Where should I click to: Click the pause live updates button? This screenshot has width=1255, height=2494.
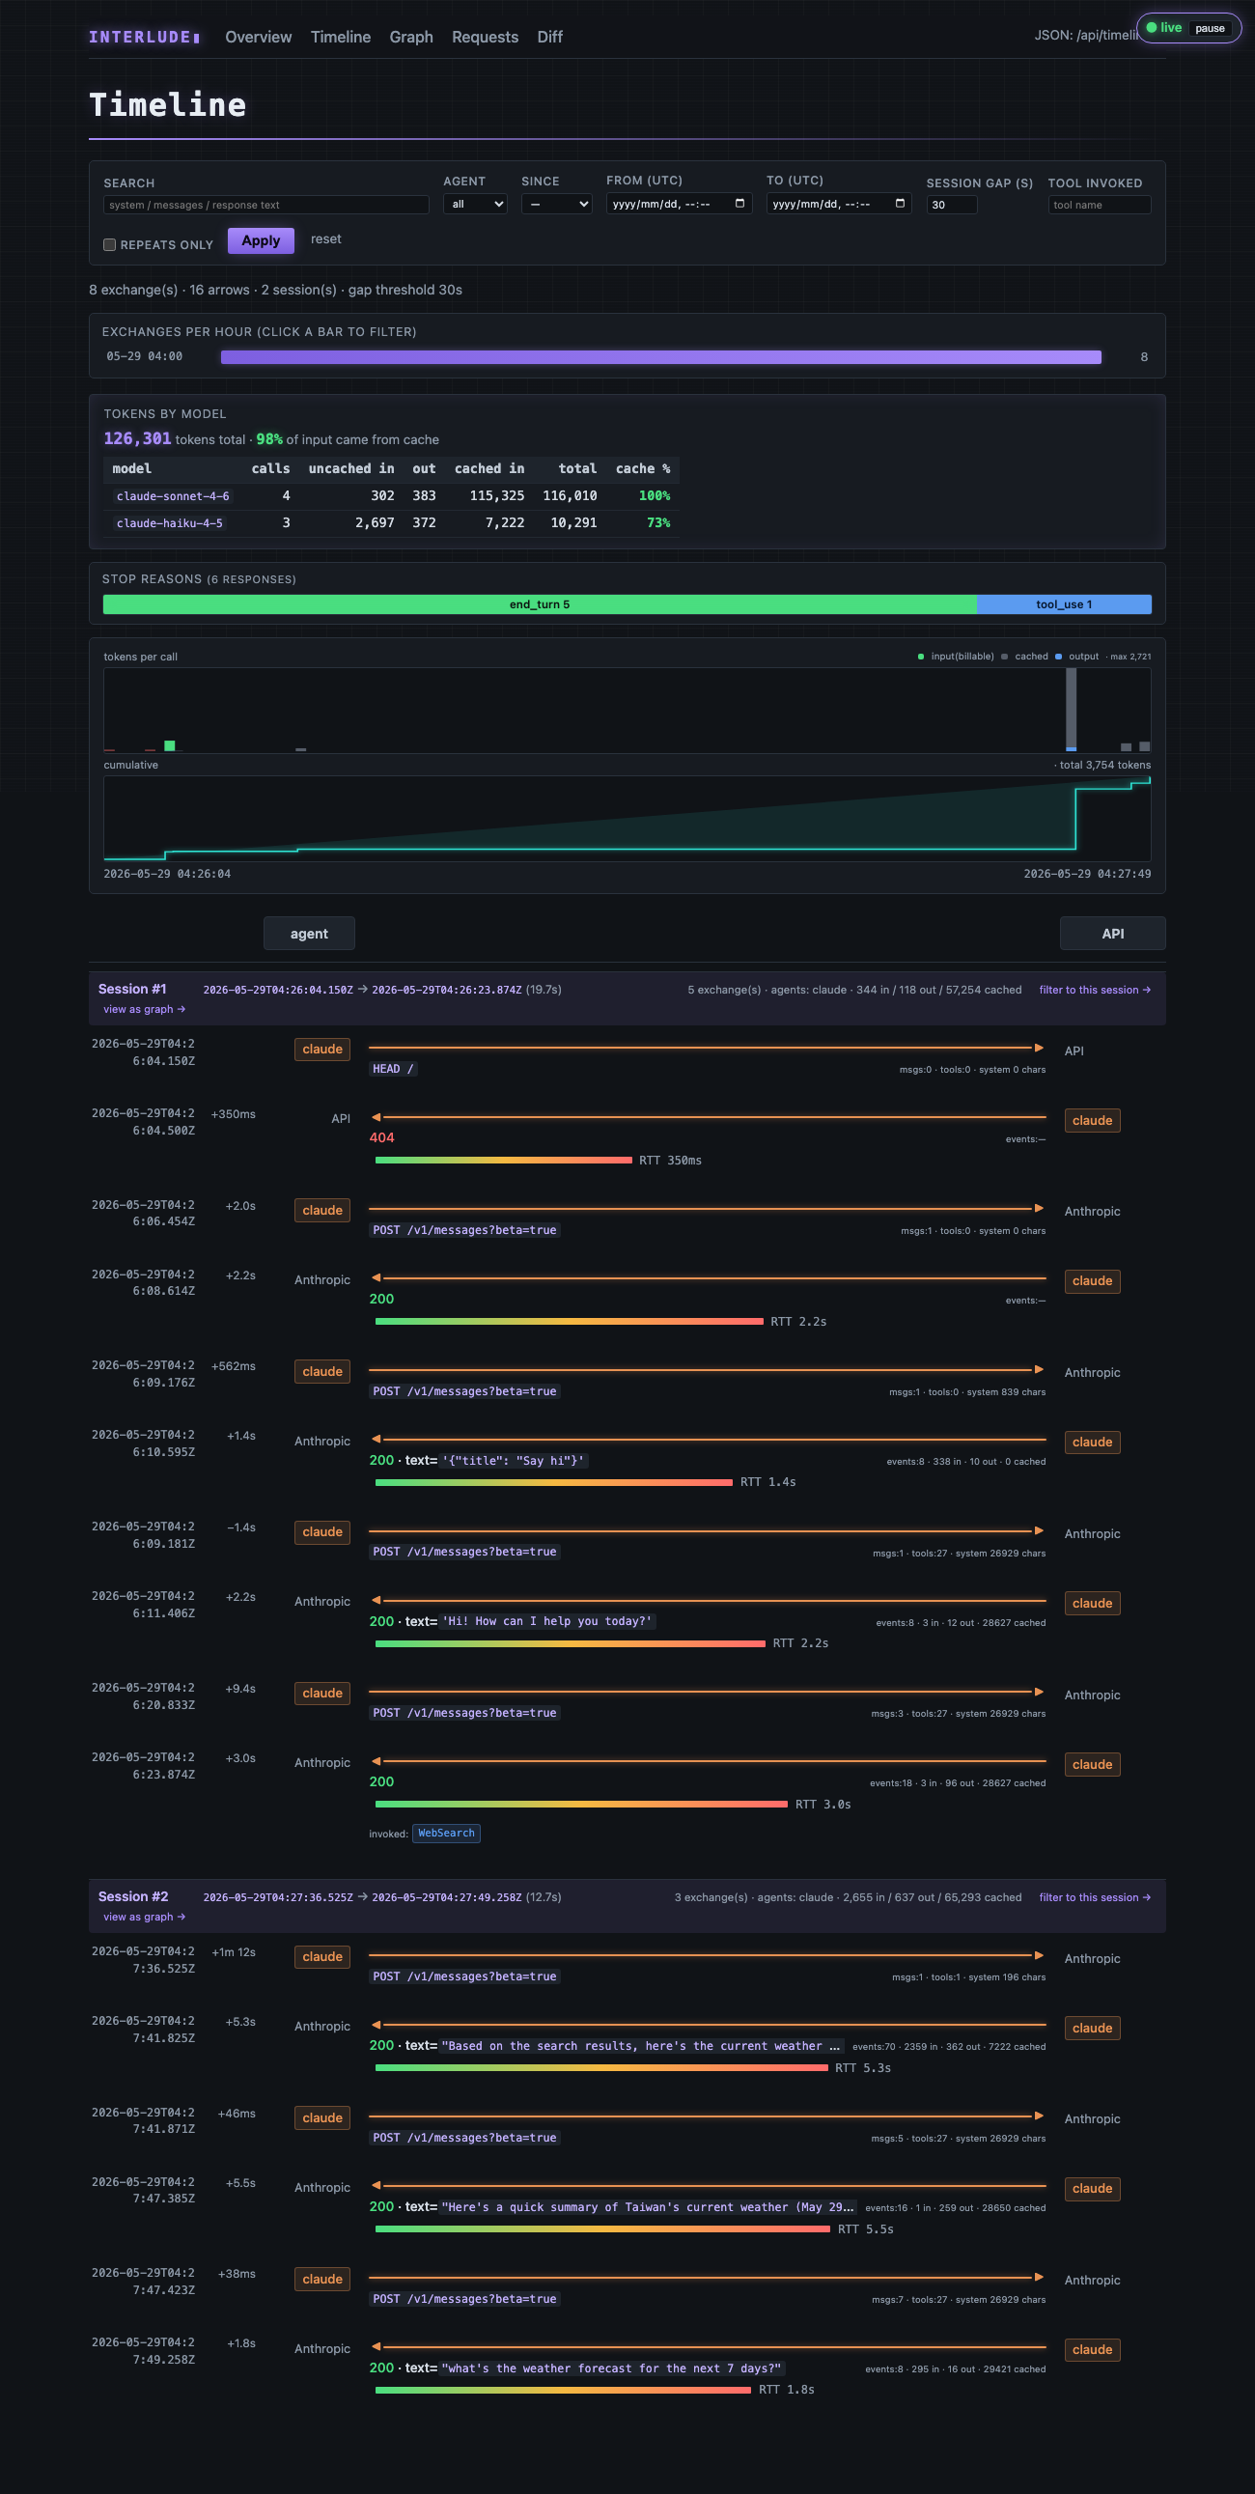tap(1210, 28)
